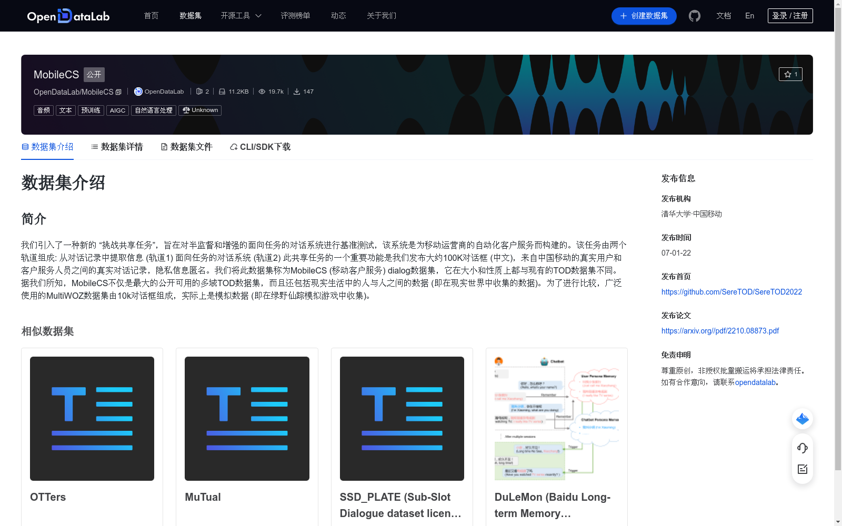
Task: Open the DuLeMon dataset thumbnail
Action: [557, 419]
